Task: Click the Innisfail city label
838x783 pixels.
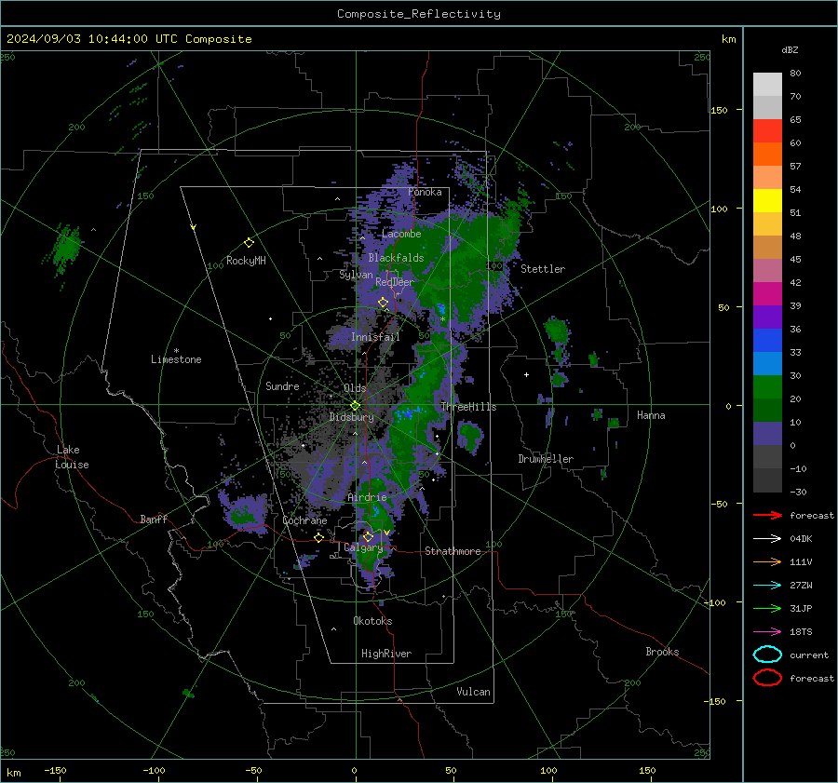Action: 375,337
